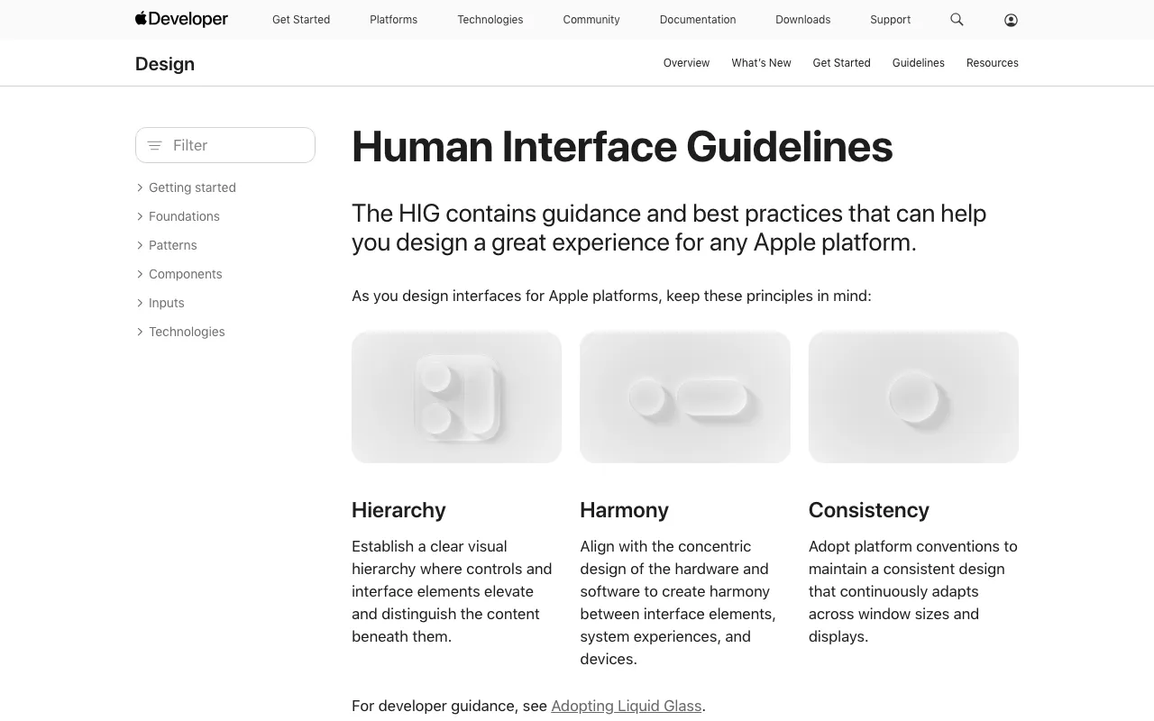Click the Design section title
The height and width of the screenshot is (721, 1154).
165,64
